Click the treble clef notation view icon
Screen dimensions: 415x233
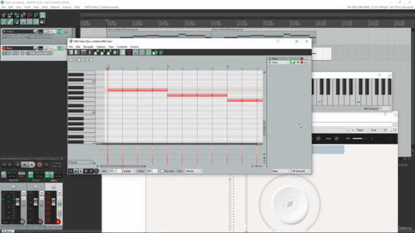[x=89, y=52]
